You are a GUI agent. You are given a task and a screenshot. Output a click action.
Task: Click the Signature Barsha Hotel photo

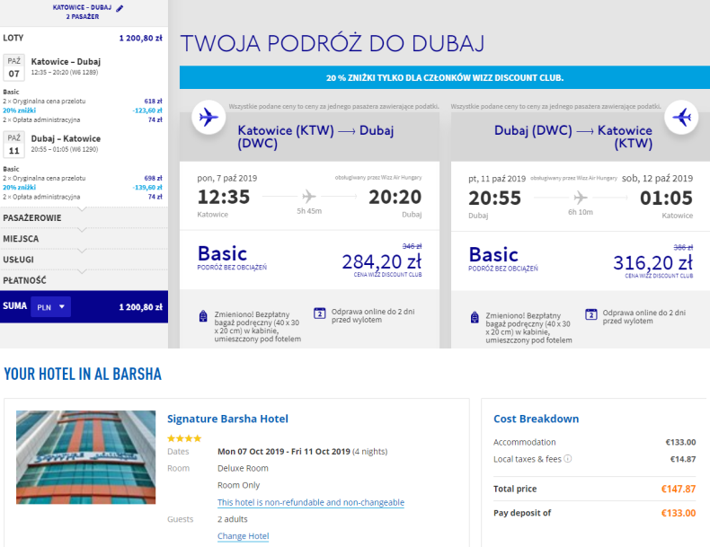click(86, 457)
